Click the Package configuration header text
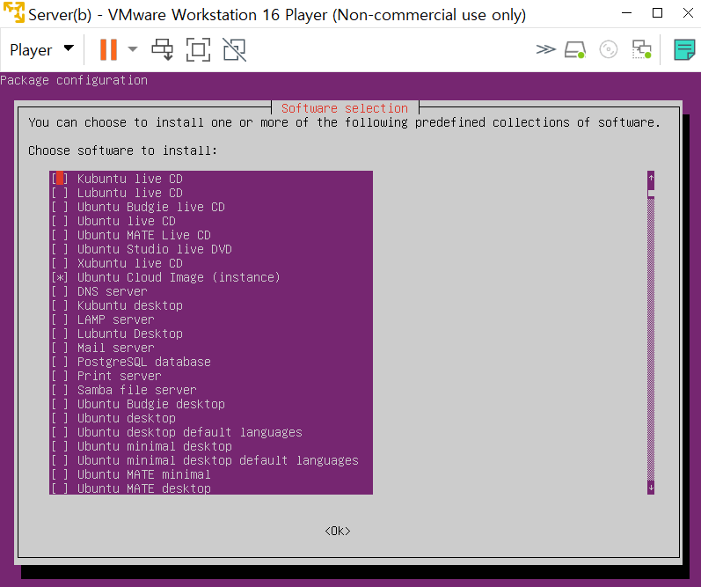Image resolution: width=701 pixels, height=587 pixels. pyautogui.click(x=74, y=81)
